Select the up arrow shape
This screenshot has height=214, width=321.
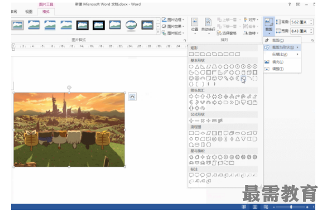[202, 96]
